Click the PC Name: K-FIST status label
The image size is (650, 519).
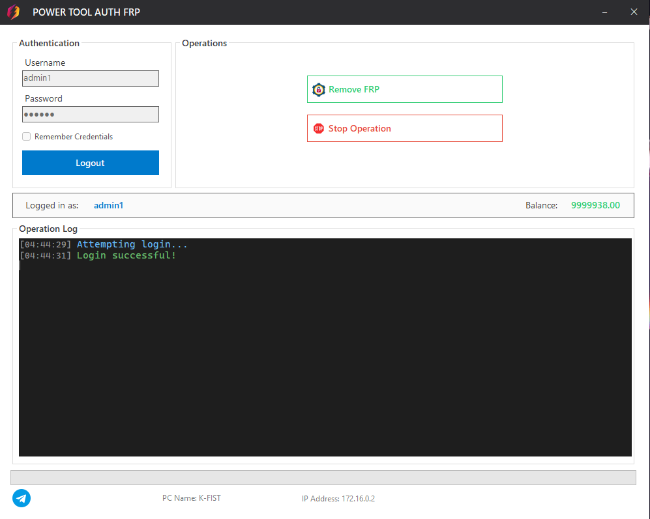point(191,498)
